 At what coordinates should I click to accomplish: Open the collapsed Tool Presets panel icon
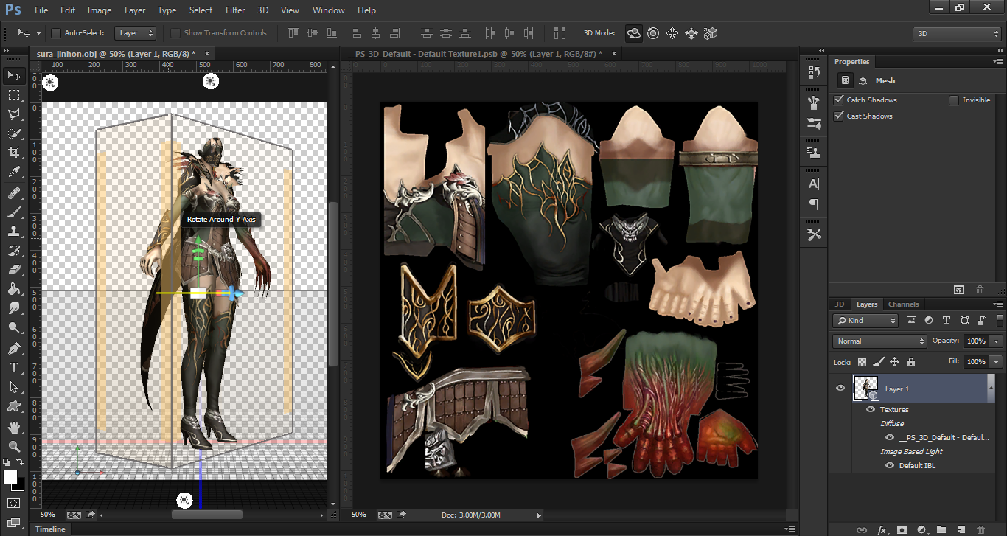click(x=814, y=234)
